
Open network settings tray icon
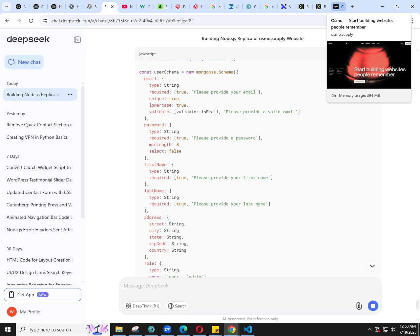(386, 329)
